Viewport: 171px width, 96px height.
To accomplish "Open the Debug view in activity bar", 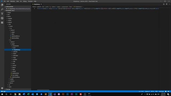I will click(x=2, y=18).
